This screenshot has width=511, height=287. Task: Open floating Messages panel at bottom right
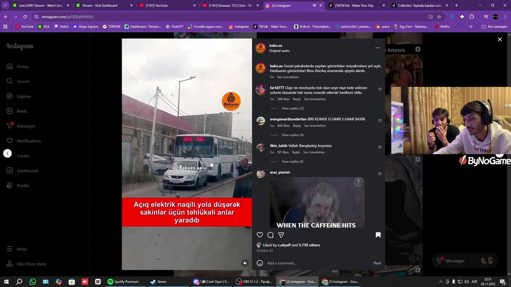pos(464,261)
